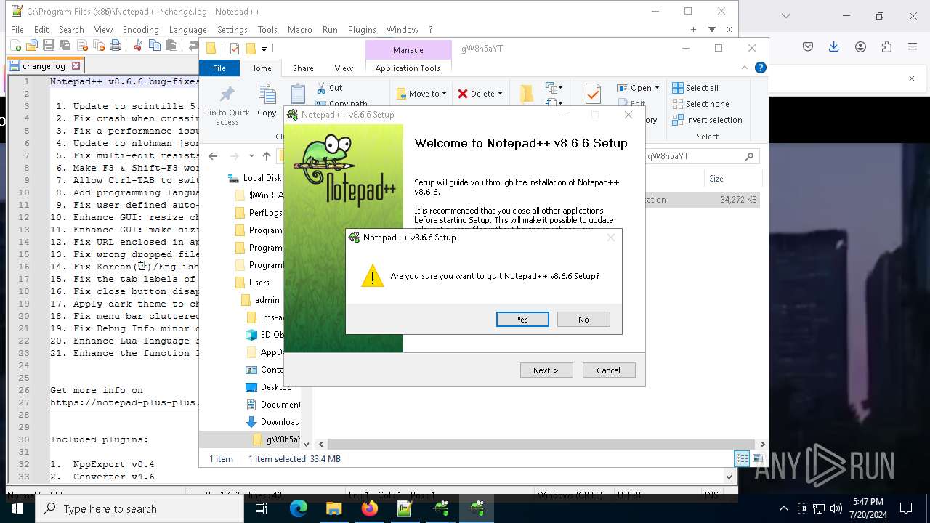Screen dimensions: 930x523
Task: Click the Close file icon in Notepad++ toolbar
Action: 81,45
